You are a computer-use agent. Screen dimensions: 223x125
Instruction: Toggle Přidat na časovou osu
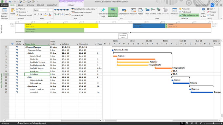pos(189,15)
